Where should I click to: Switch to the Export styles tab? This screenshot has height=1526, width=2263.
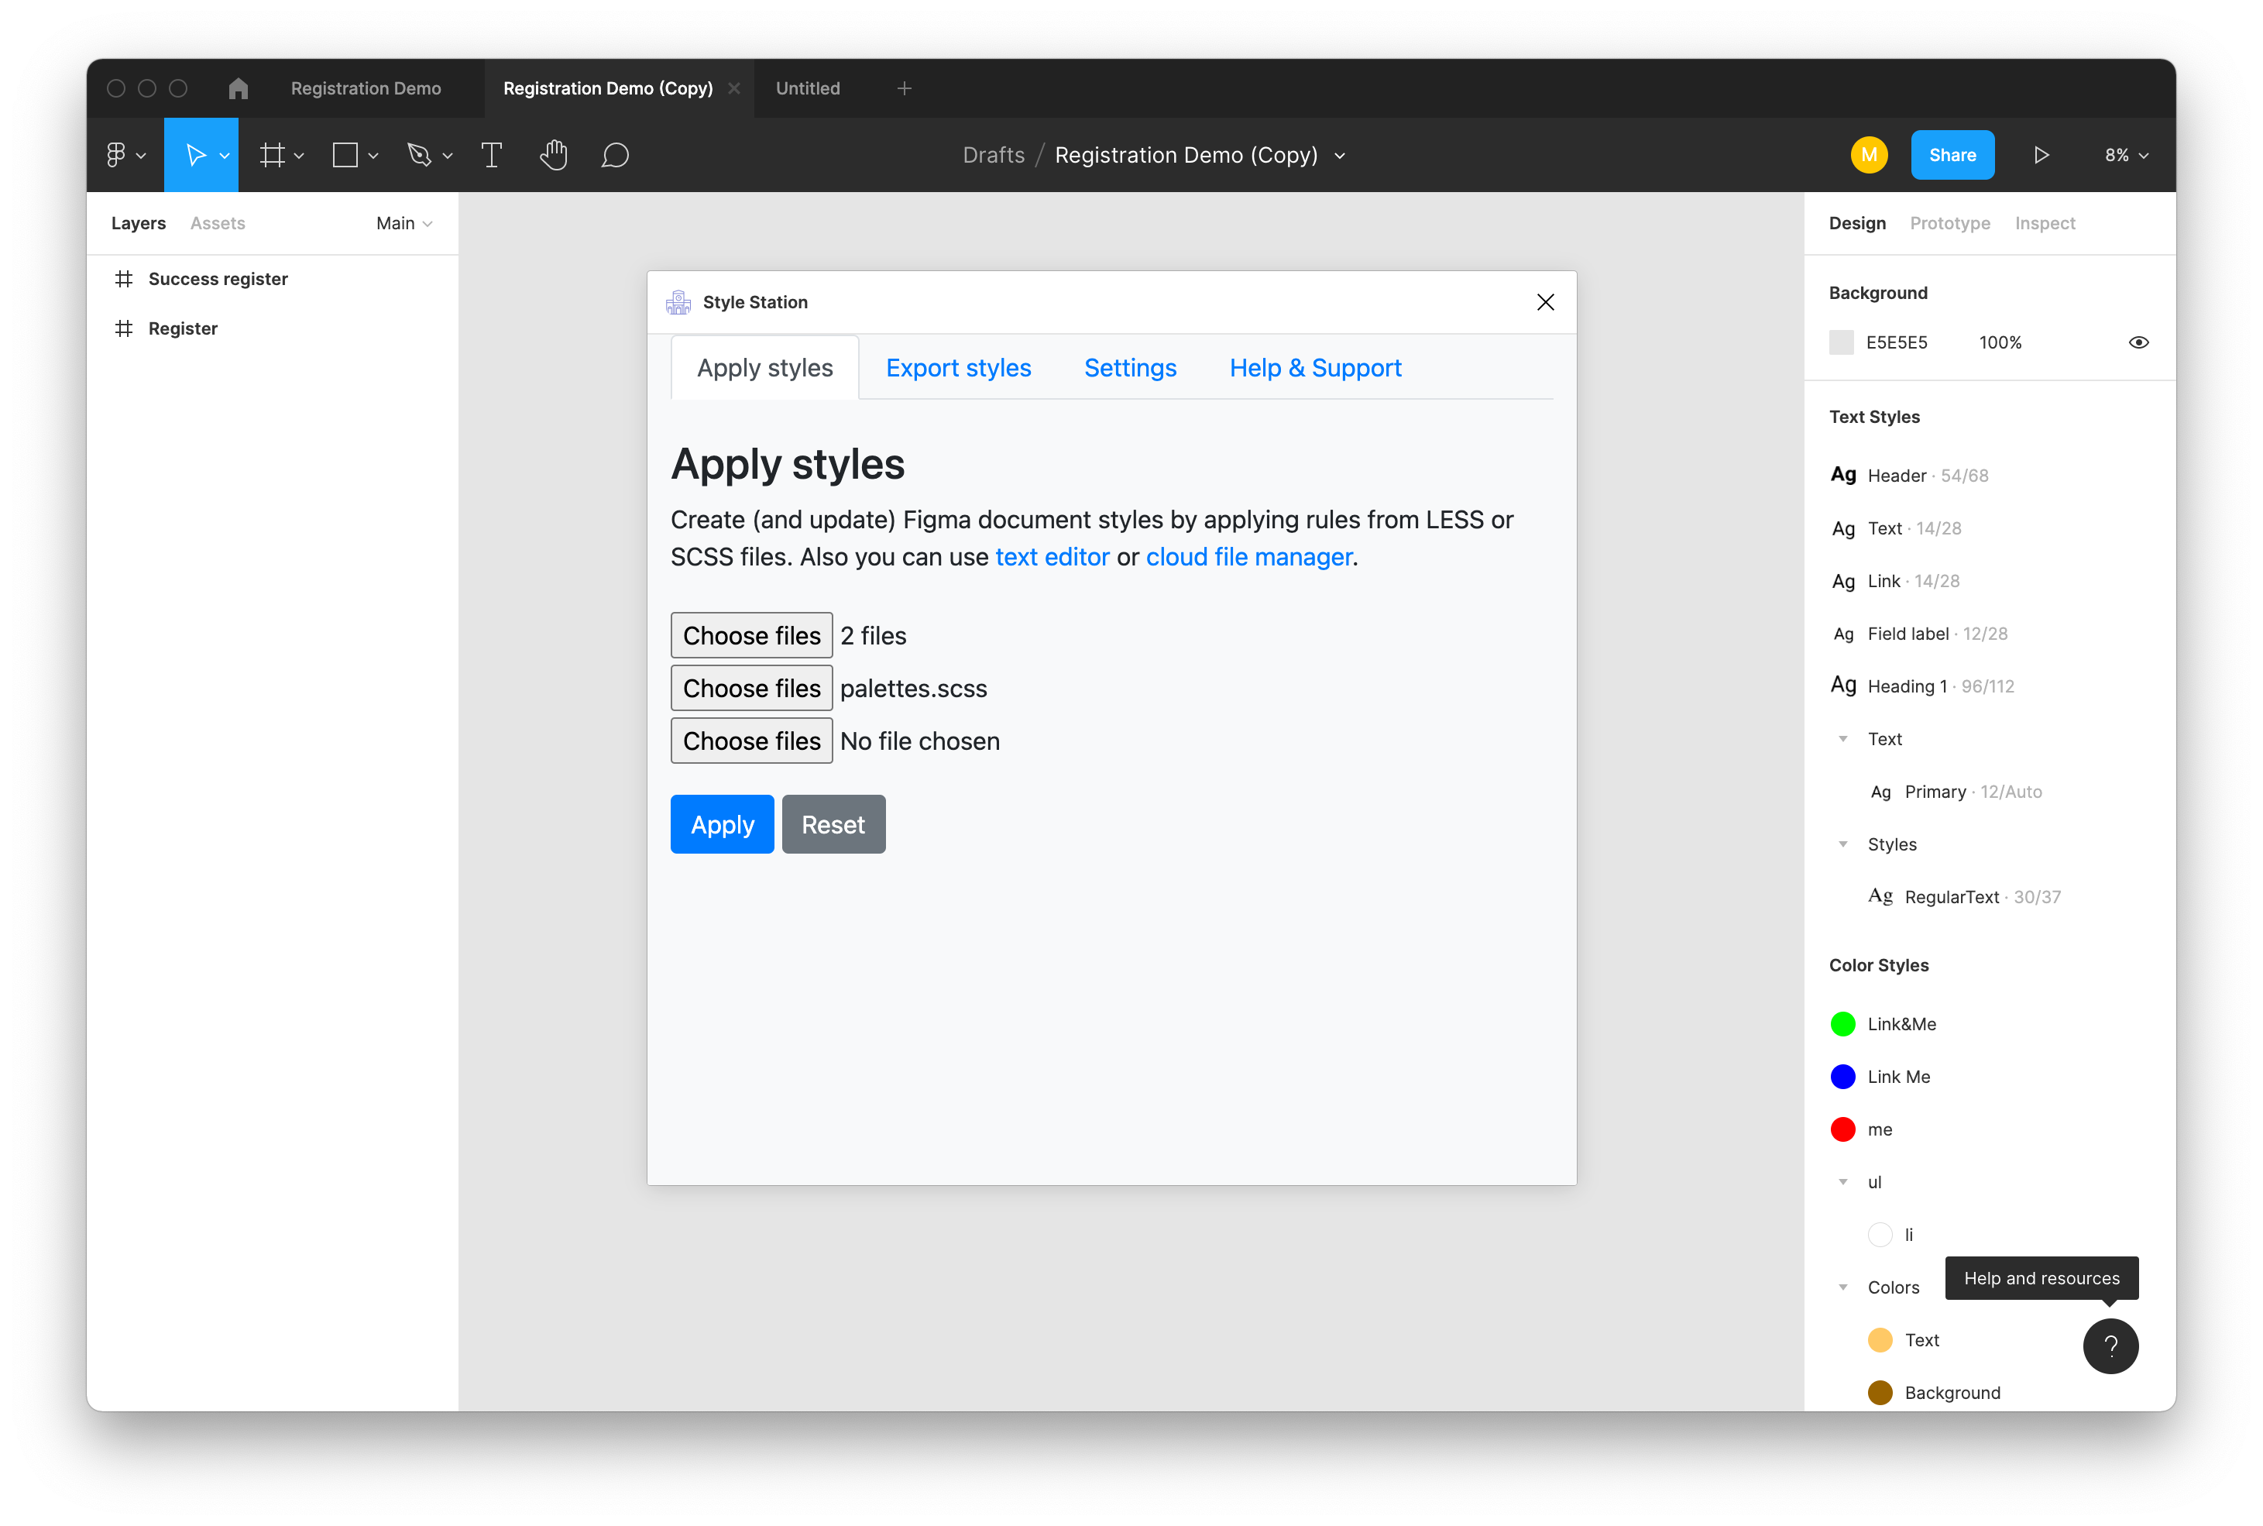[957, 368]
